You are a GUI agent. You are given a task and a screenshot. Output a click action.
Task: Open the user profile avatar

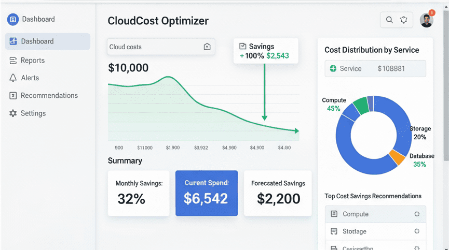coord(426,20)
